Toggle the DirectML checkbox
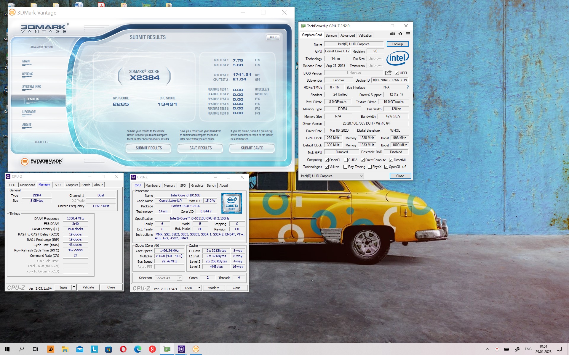 [x=391, y=160]
